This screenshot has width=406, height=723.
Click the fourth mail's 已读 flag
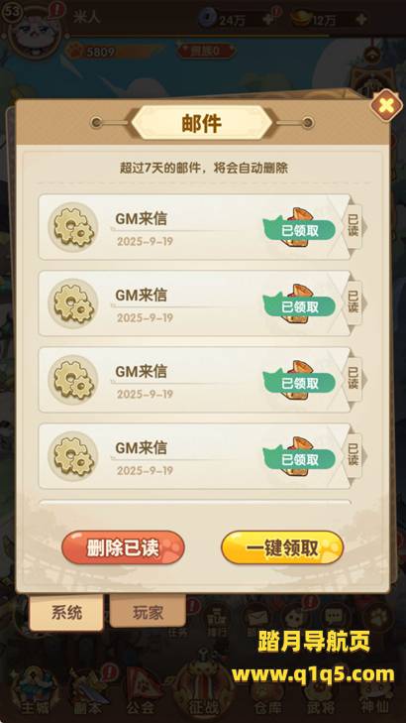click(x=354, y=456)
